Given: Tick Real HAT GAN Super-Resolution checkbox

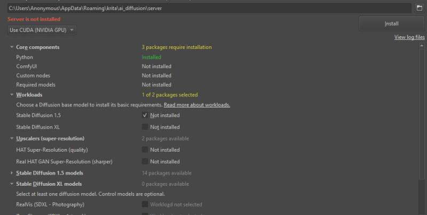Looking at the screenshot, I should pos(145,161).
